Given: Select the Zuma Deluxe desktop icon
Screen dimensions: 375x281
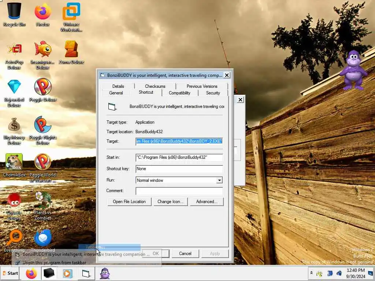Looking at the screenshot, I should pyautogui.click(x=71, y=52).
